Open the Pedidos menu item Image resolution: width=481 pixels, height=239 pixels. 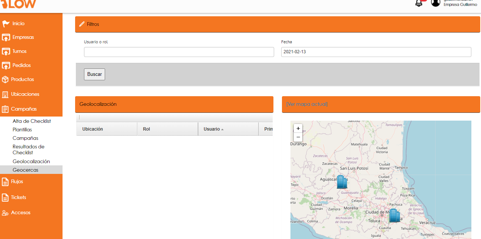tap(21, 65)
